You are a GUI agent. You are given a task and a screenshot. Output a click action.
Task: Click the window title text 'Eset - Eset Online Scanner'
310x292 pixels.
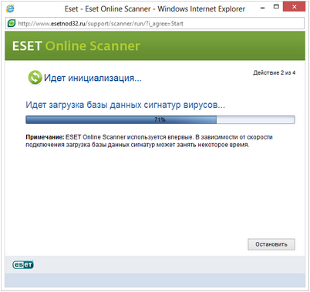(x=107, y=8)
